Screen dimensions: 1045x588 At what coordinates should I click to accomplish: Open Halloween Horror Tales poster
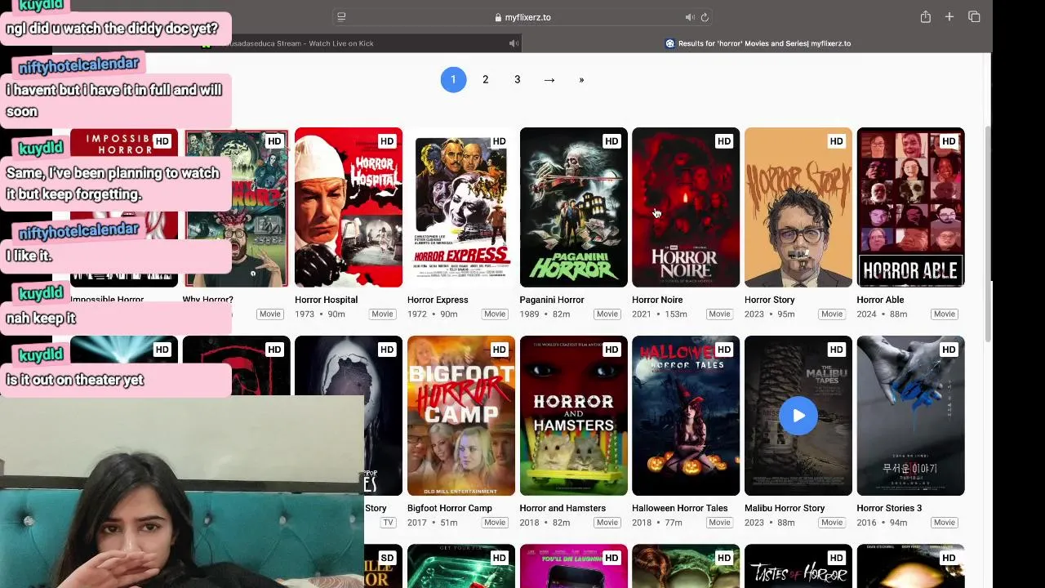click(686, 416)
